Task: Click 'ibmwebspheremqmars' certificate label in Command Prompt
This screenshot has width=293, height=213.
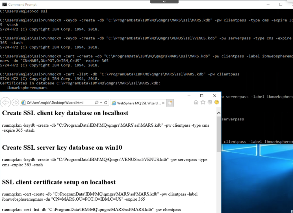Action: [27, 88]
